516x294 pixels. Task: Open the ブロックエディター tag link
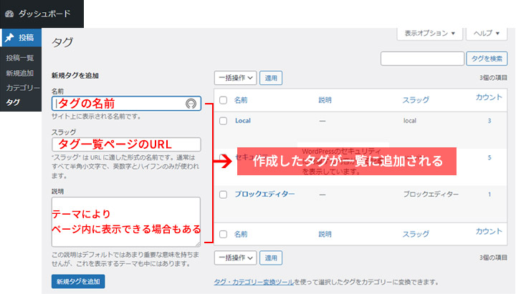point(264,194)
